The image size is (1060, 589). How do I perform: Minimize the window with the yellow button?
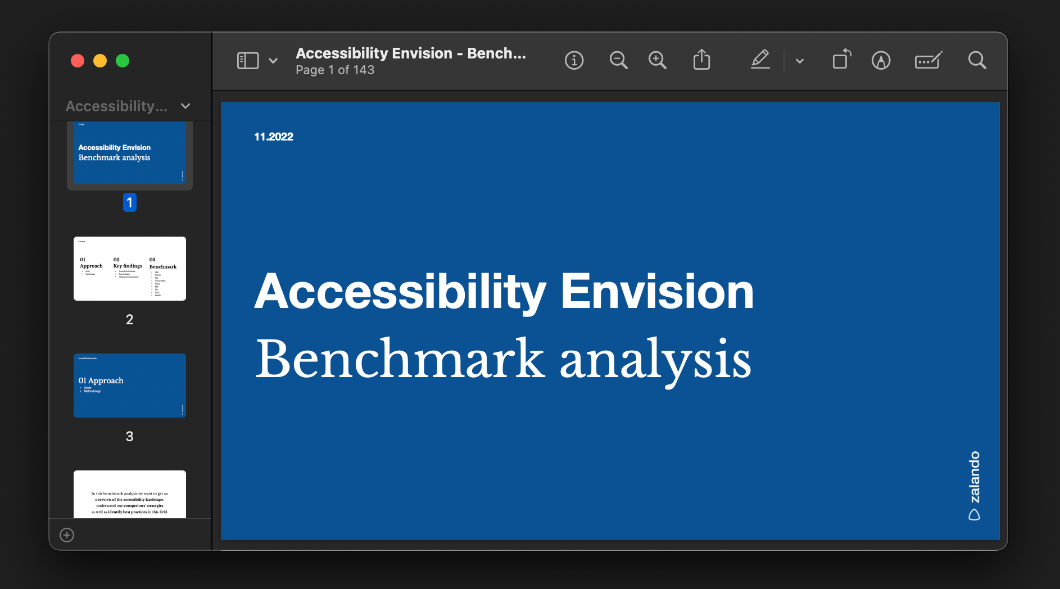click(100, 61)
